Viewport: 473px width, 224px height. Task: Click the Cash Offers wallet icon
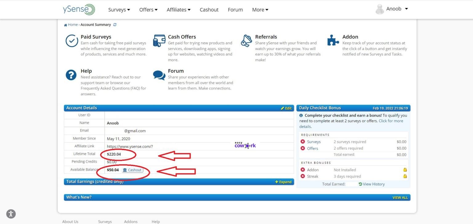click(159, 40)
